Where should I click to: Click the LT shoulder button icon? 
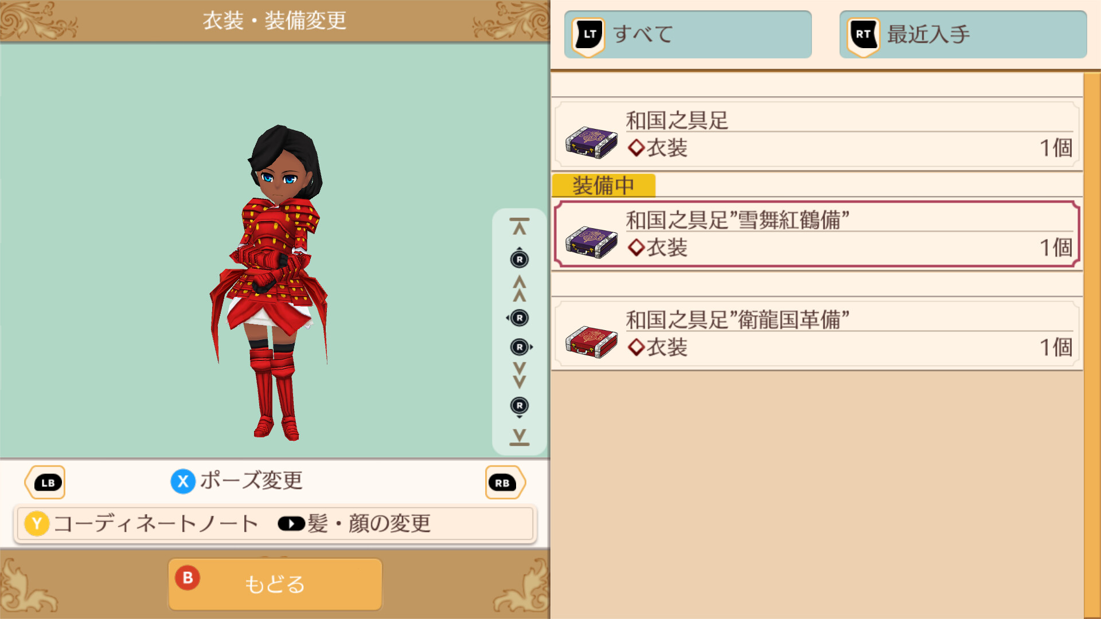coord(589,36)
